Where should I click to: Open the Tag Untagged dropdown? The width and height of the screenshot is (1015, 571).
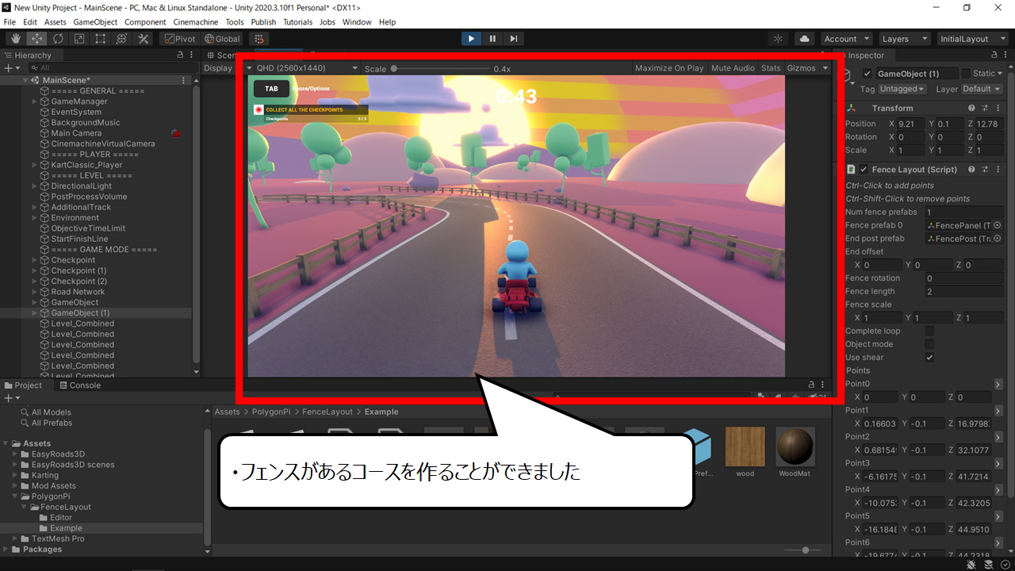coord(902,89)
